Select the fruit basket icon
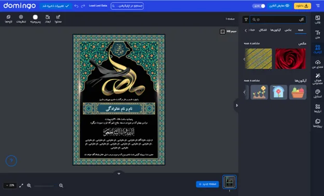 point(298,92)
